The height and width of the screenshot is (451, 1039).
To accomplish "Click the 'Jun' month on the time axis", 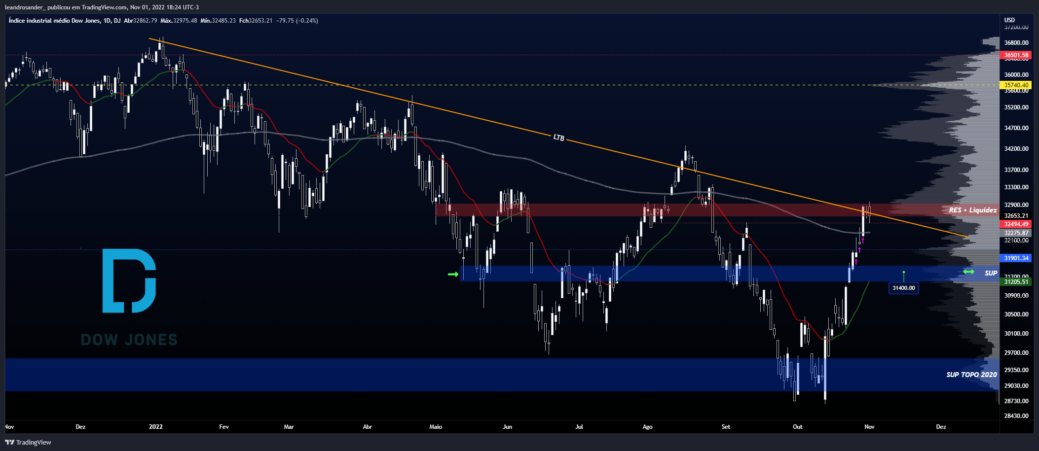I will pyautogui.click(x=508, y=427).
